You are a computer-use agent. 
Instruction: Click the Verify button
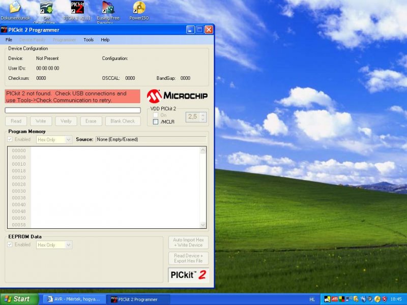(66, 121)
